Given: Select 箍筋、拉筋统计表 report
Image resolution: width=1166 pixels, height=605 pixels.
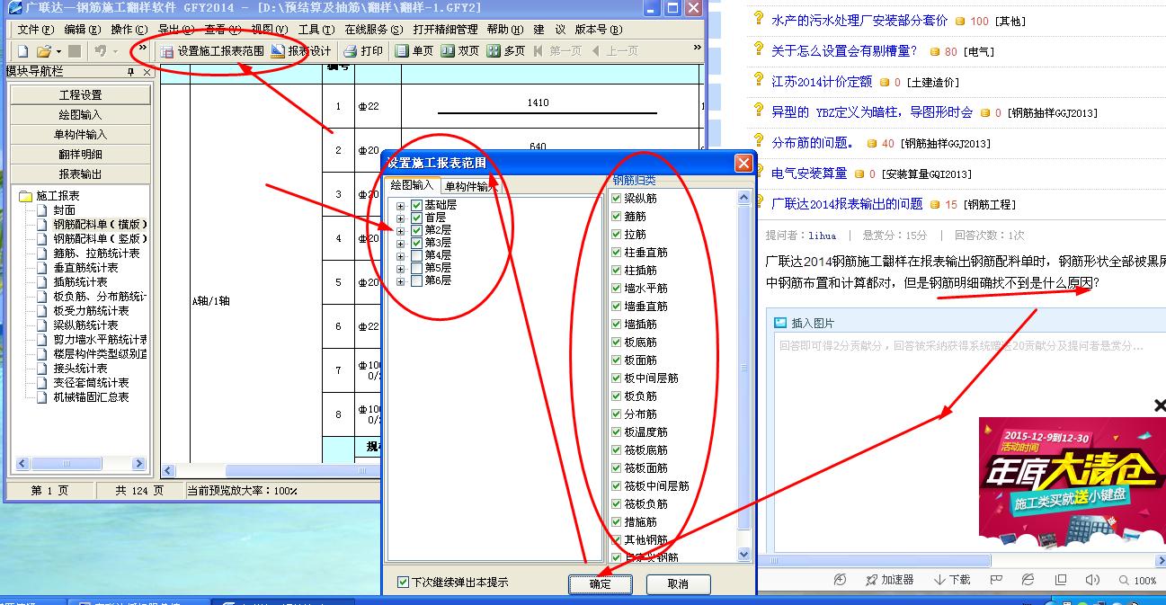Looking at the screenshot, I should (x=96, y=254).
